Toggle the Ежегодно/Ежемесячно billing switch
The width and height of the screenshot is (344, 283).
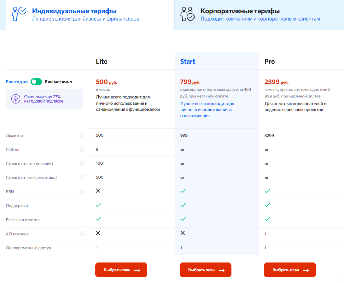(36, 82)
